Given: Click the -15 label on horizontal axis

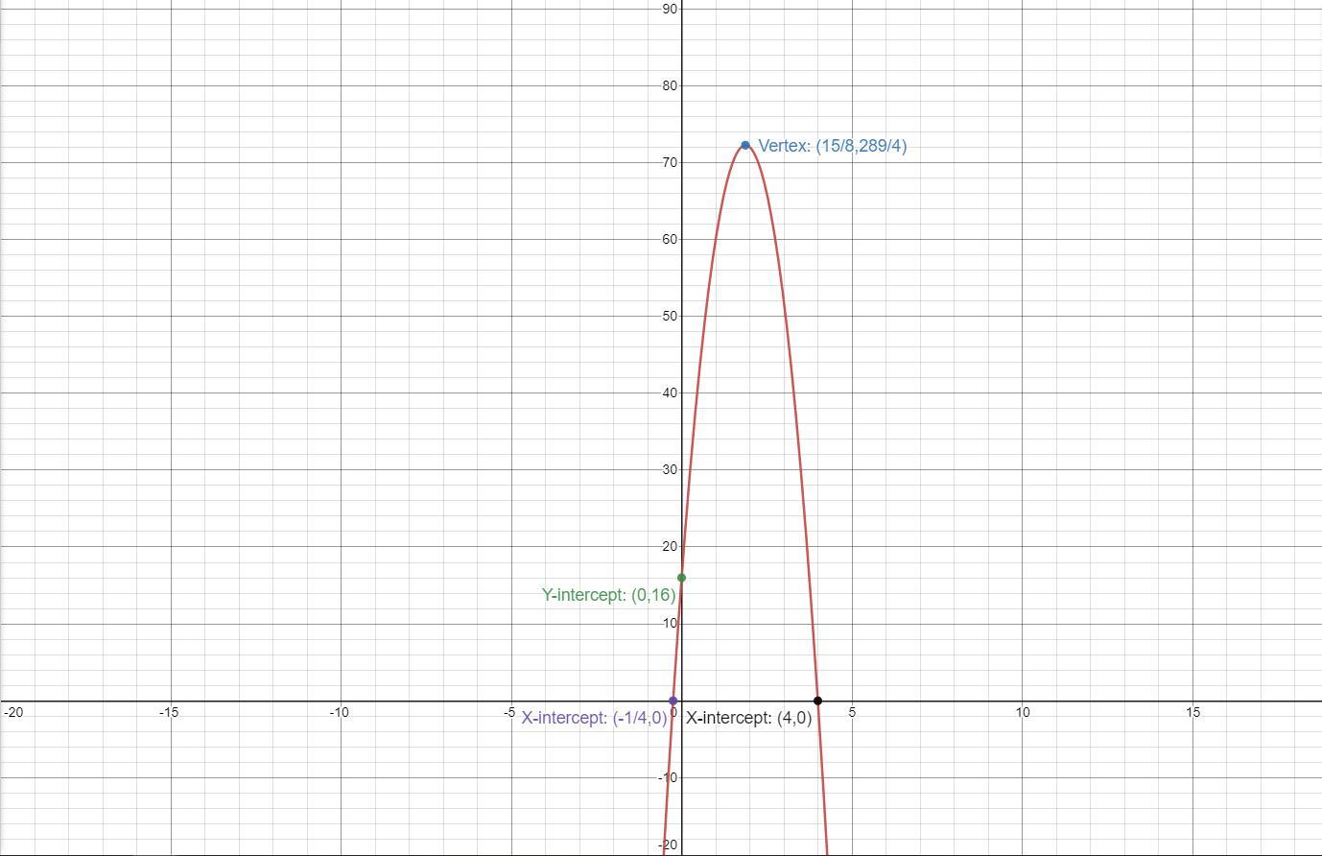Looking at the screenshot, I should [x=169, y=712].
